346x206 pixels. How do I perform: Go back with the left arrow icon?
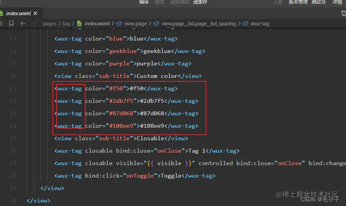coord(23,23)
